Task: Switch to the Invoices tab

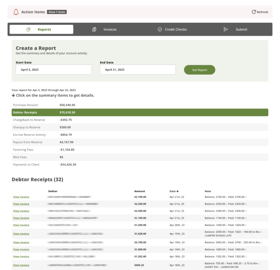Action: (110, 29)
